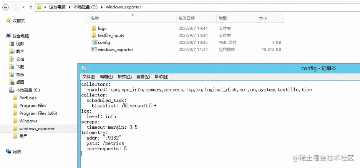The height and width of the screenshot is (168, 360).
Task: Click the 网络 network icon in sidebar
Action: (8, 151)
